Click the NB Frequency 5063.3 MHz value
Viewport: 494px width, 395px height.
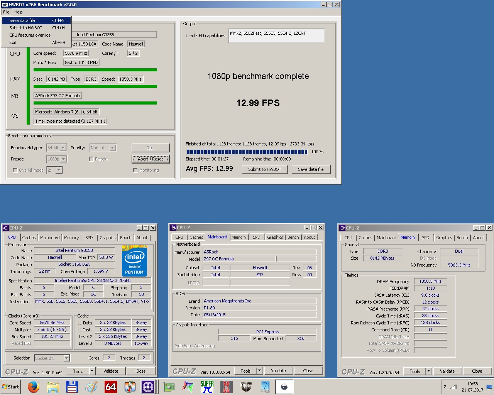point(459,265)
